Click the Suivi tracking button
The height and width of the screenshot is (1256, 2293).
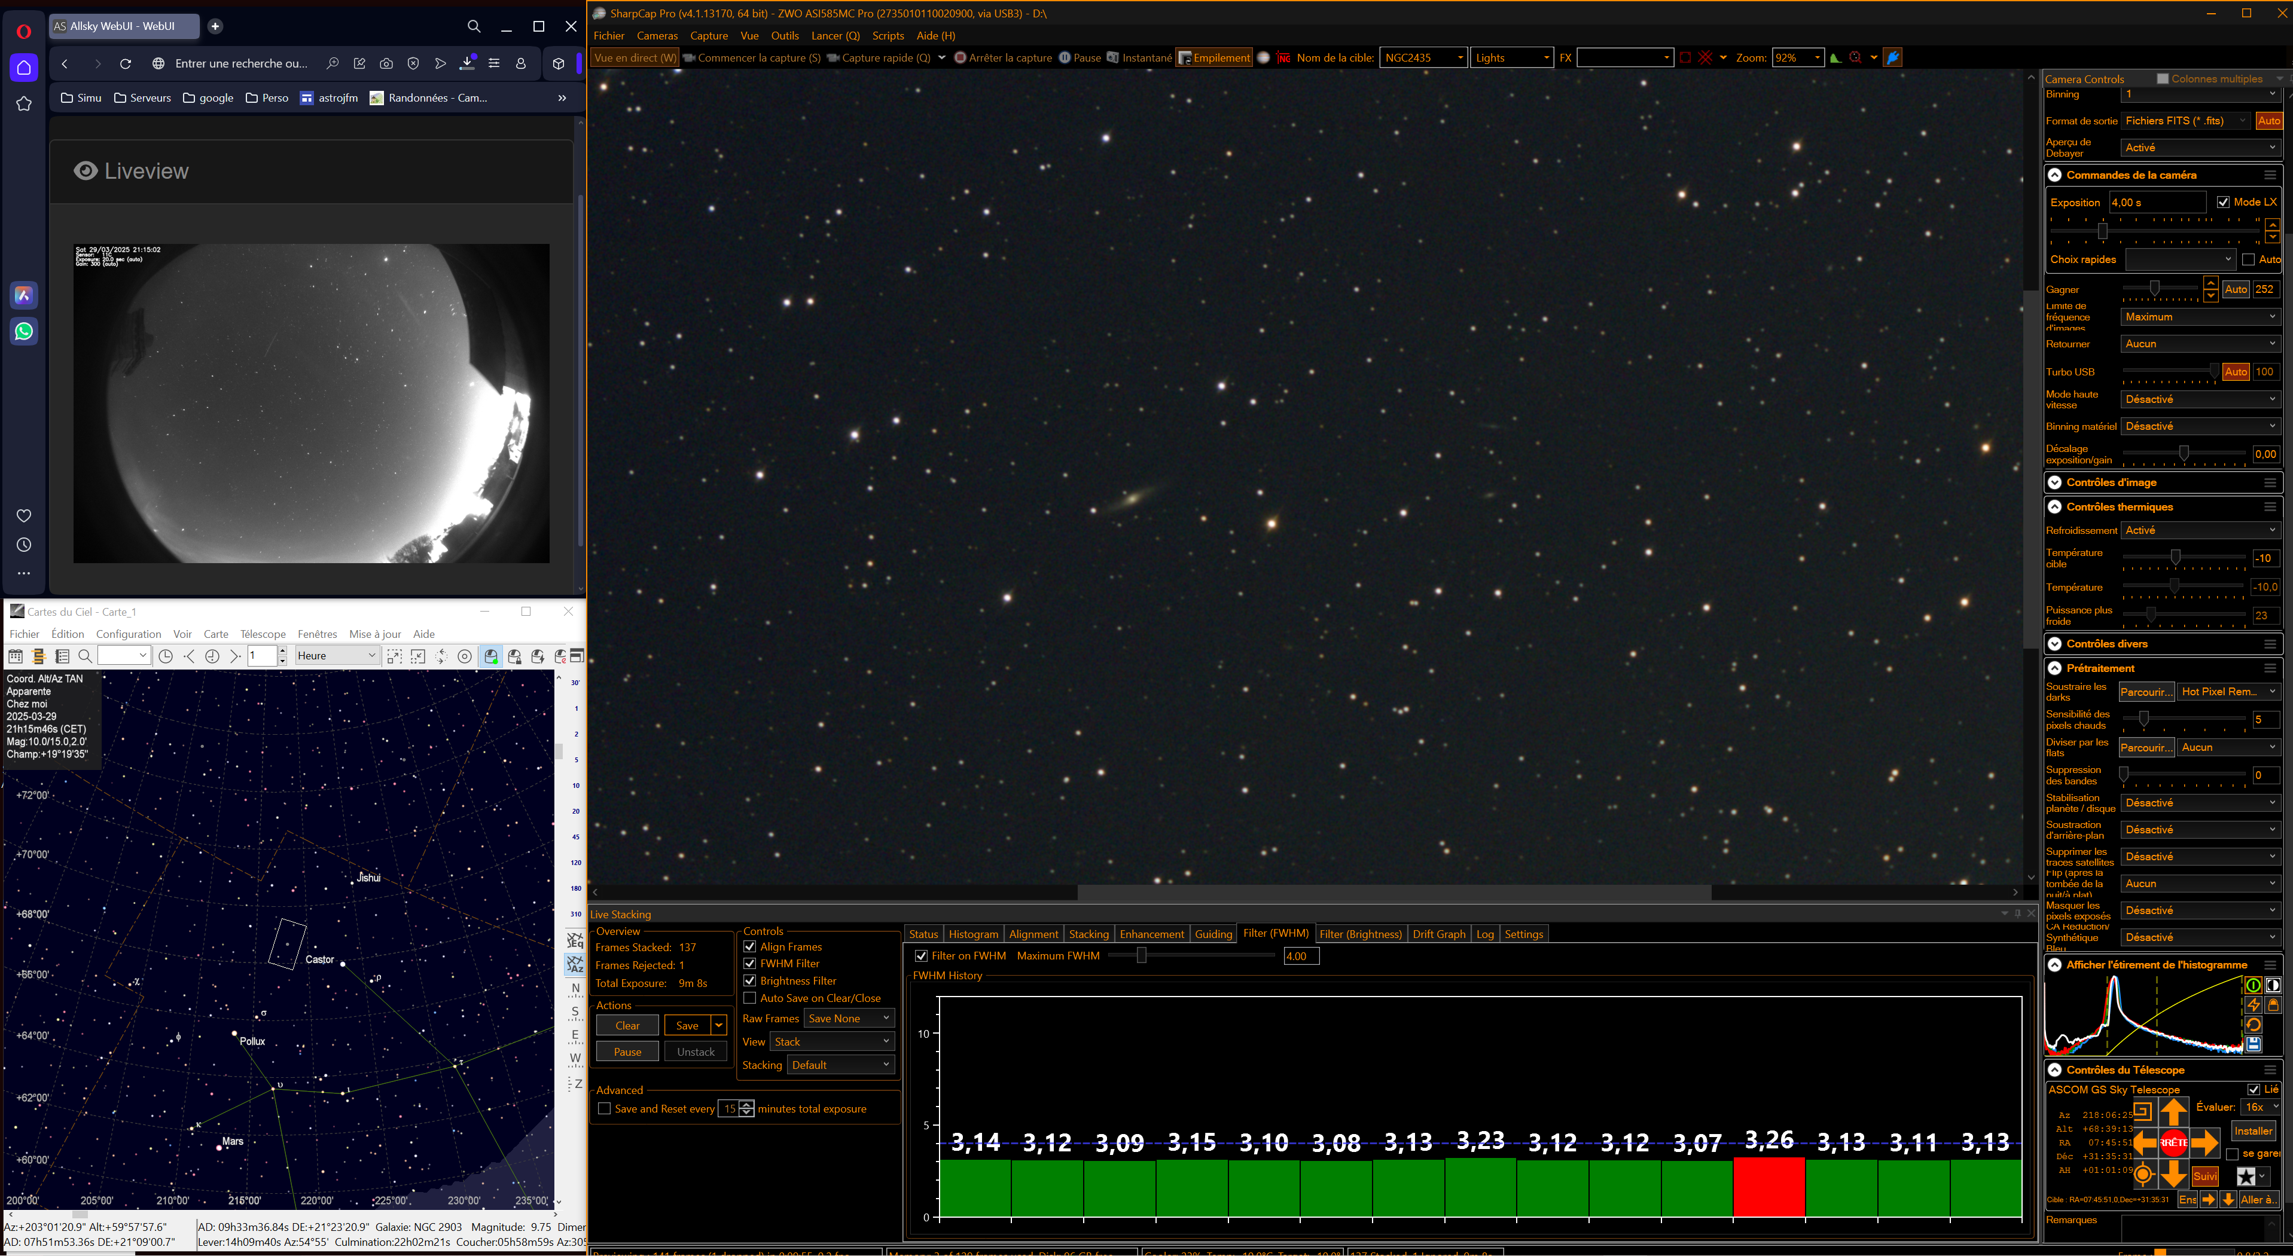[x=2205, y=1176]
